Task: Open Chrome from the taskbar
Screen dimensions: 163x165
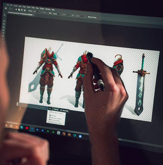Action: pos(6,125)
